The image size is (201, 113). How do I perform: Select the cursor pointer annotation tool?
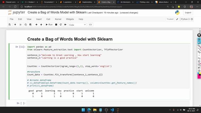click(x=199, y=42)
